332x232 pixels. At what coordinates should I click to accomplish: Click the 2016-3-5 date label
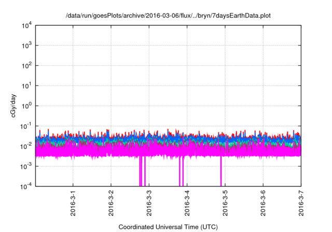pyautogui.click(x=225, y=203)
